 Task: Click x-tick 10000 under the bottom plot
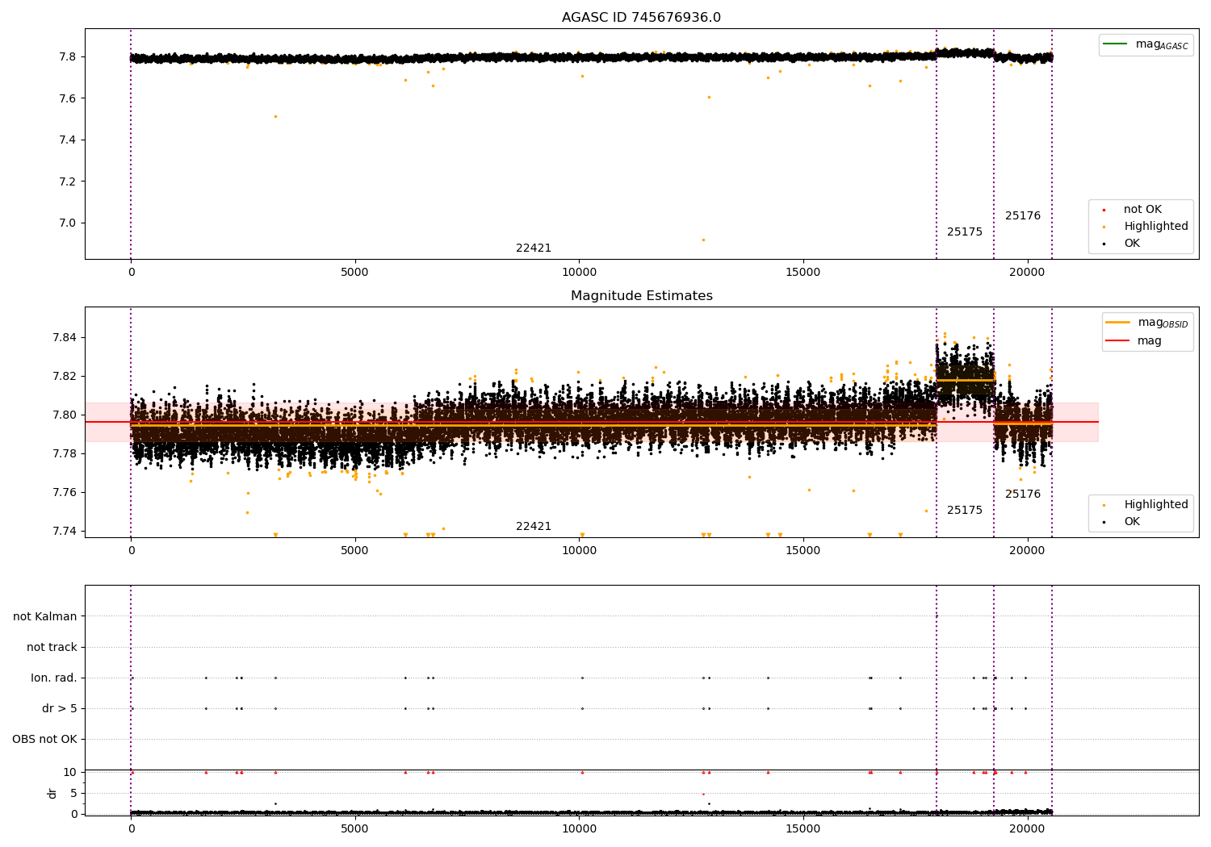(x=579, y=829)
